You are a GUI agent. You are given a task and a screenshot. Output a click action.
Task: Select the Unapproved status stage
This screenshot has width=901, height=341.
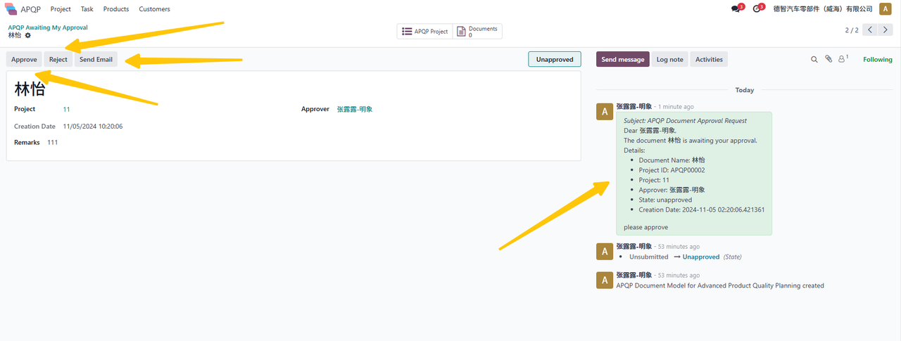[555, 60]
